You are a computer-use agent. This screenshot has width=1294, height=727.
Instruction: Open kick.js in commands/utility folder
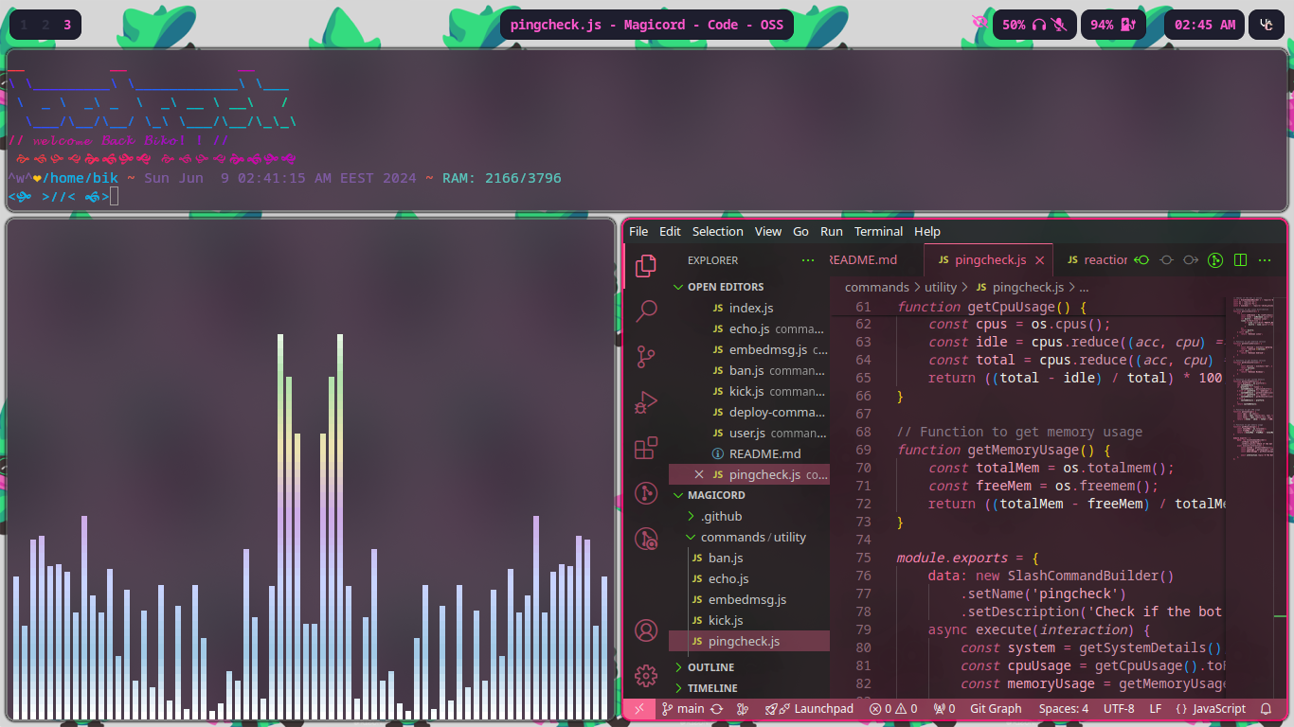(x=748, y=620)
